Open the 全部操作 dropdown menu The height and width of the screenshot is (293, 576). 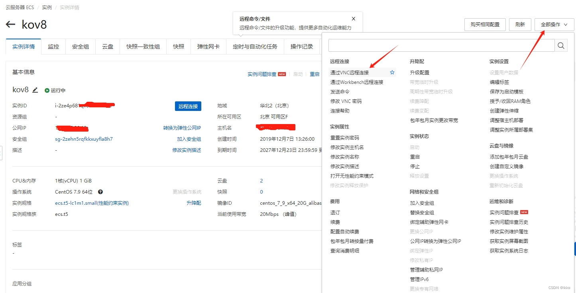click(x=554, y=24)
